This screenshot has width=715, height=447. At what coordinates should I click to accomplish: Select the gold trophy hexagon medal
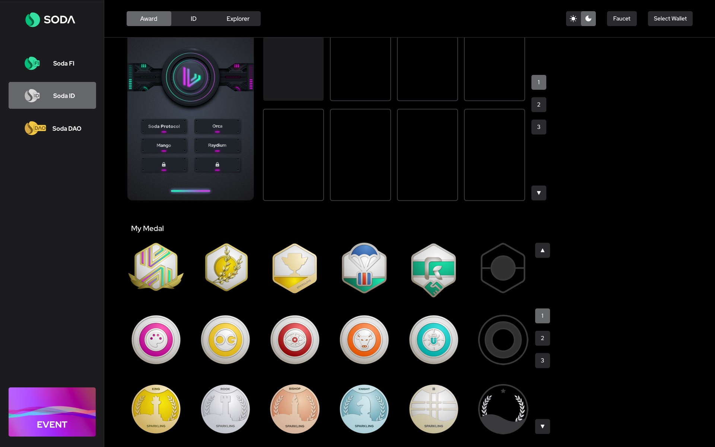(x=295, y=268)
